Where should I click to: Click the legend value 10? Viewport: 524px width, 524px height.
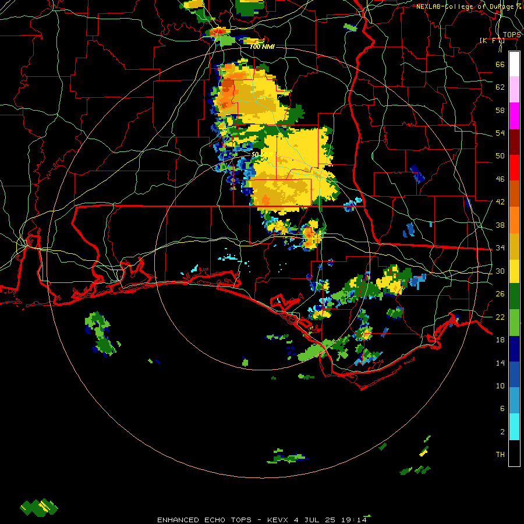[x=500, y=385]
